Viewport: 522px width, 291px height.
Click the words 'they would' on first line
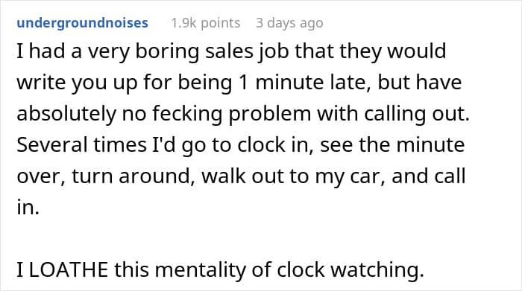point(393,51)
